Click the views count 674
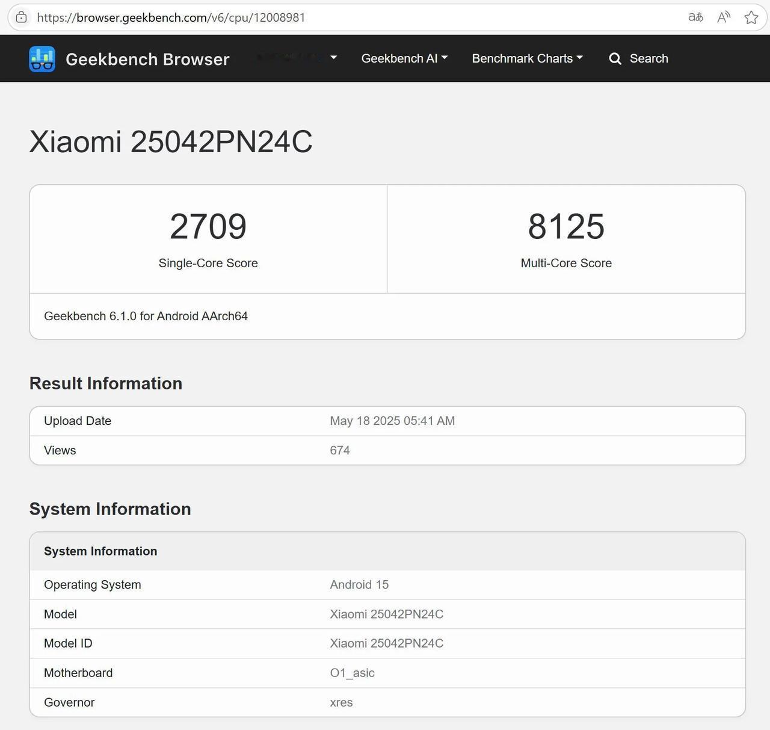This screenshot has height=730, width=770. tap(340, 450)
